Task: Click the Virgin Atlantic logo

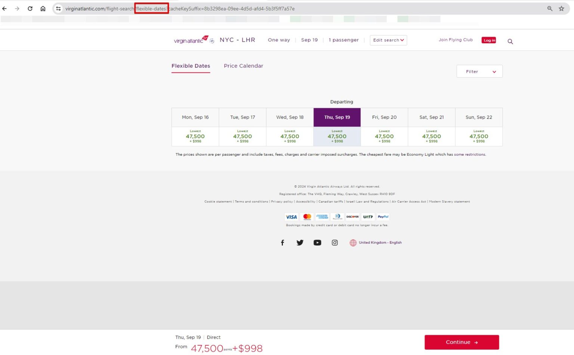Action: click(x=191, y=40)
